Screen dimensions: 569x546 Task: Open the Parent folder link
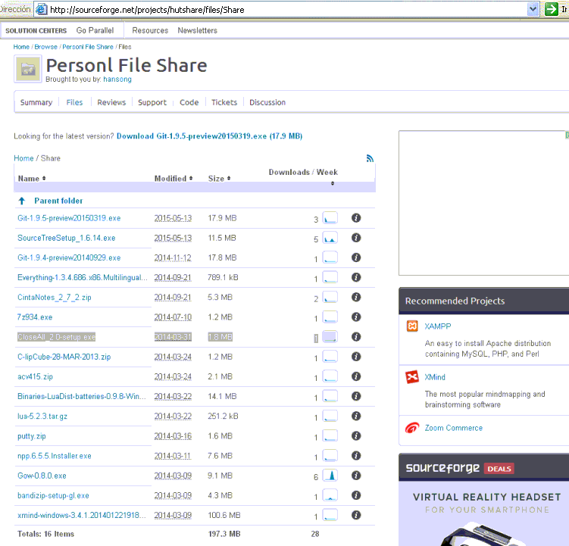click(x=58, y=201)
